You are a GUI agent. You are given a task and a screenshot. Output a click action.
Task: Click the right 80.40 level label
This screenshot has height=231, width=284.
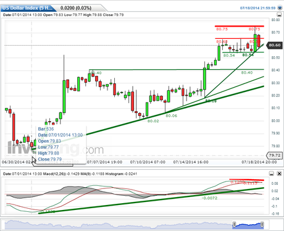pos(247,72)
